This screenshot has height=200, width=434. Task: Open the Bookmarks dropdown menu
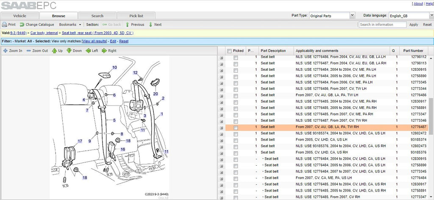[x=70, y=25]
